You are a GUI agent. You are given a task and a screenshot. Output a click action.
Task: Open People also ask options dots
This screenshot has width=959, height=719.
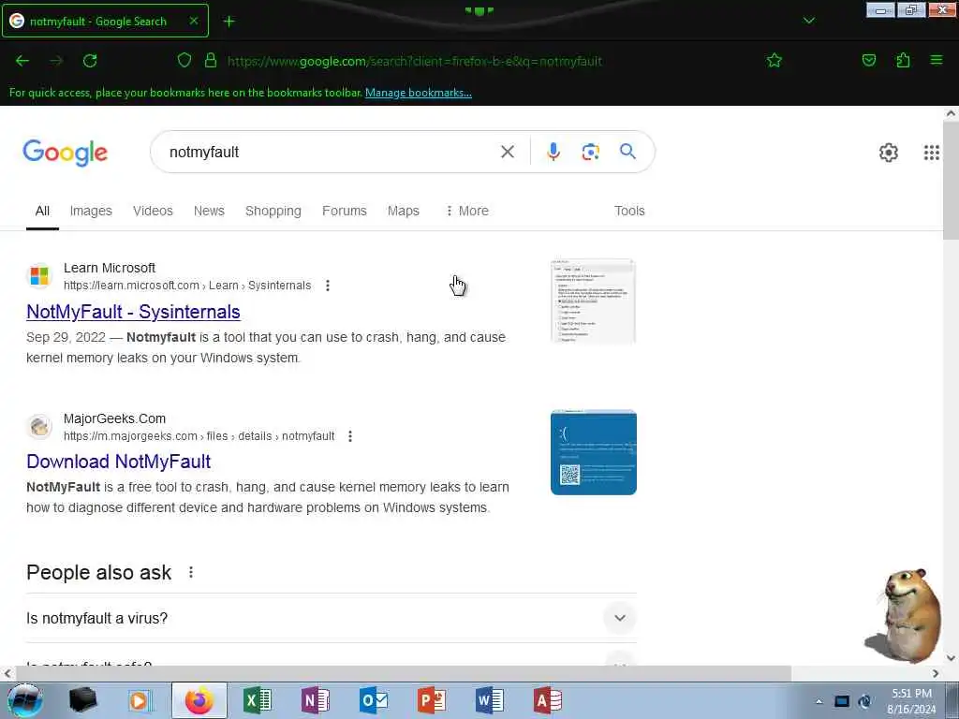(x=191, y=572)
